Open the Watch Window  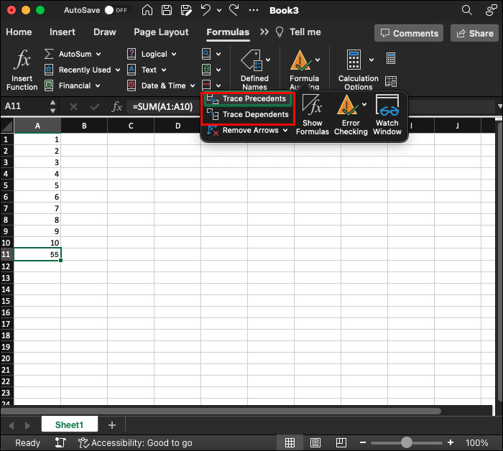click(387, 115)
